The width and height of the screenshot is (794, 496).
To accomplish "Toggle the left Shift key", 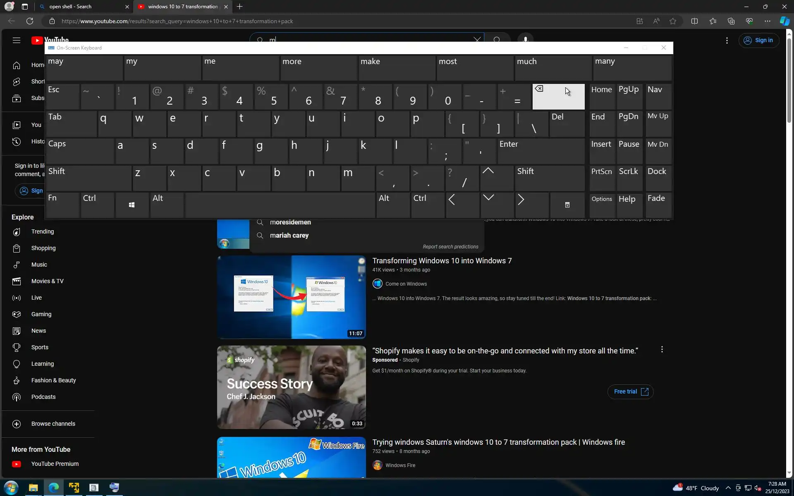I will tap(88, 178).
